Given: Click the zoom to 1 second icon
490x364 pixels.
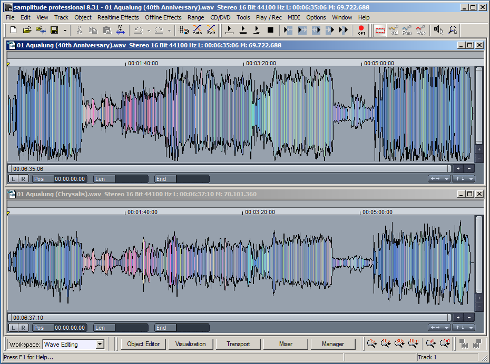Looking at the screenshot, I should [x=373, y=344].
